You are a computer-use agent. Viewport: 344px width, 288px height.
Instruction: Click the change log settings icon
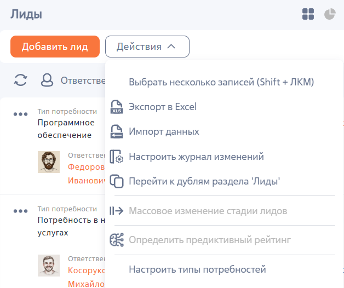click(x=117, y=157)
